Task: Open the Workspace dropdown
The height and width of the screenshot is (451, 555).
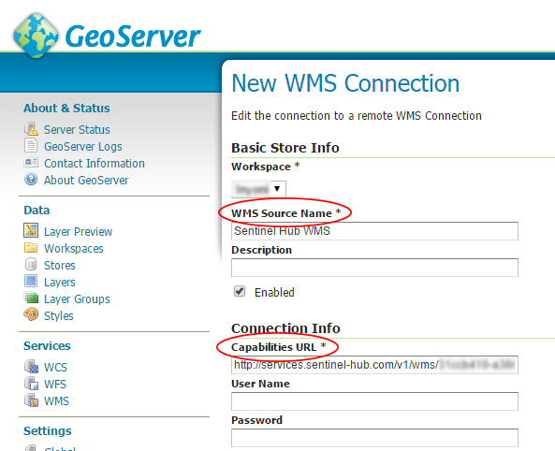Action: tap(258, 189)
